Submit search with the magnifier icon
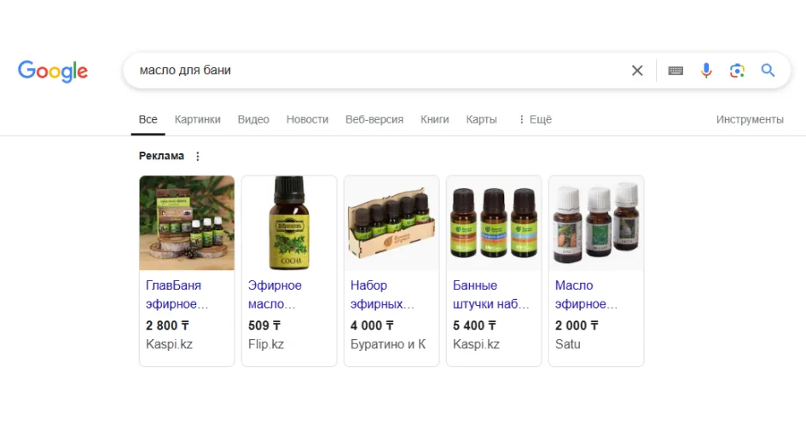 [768, 71]
